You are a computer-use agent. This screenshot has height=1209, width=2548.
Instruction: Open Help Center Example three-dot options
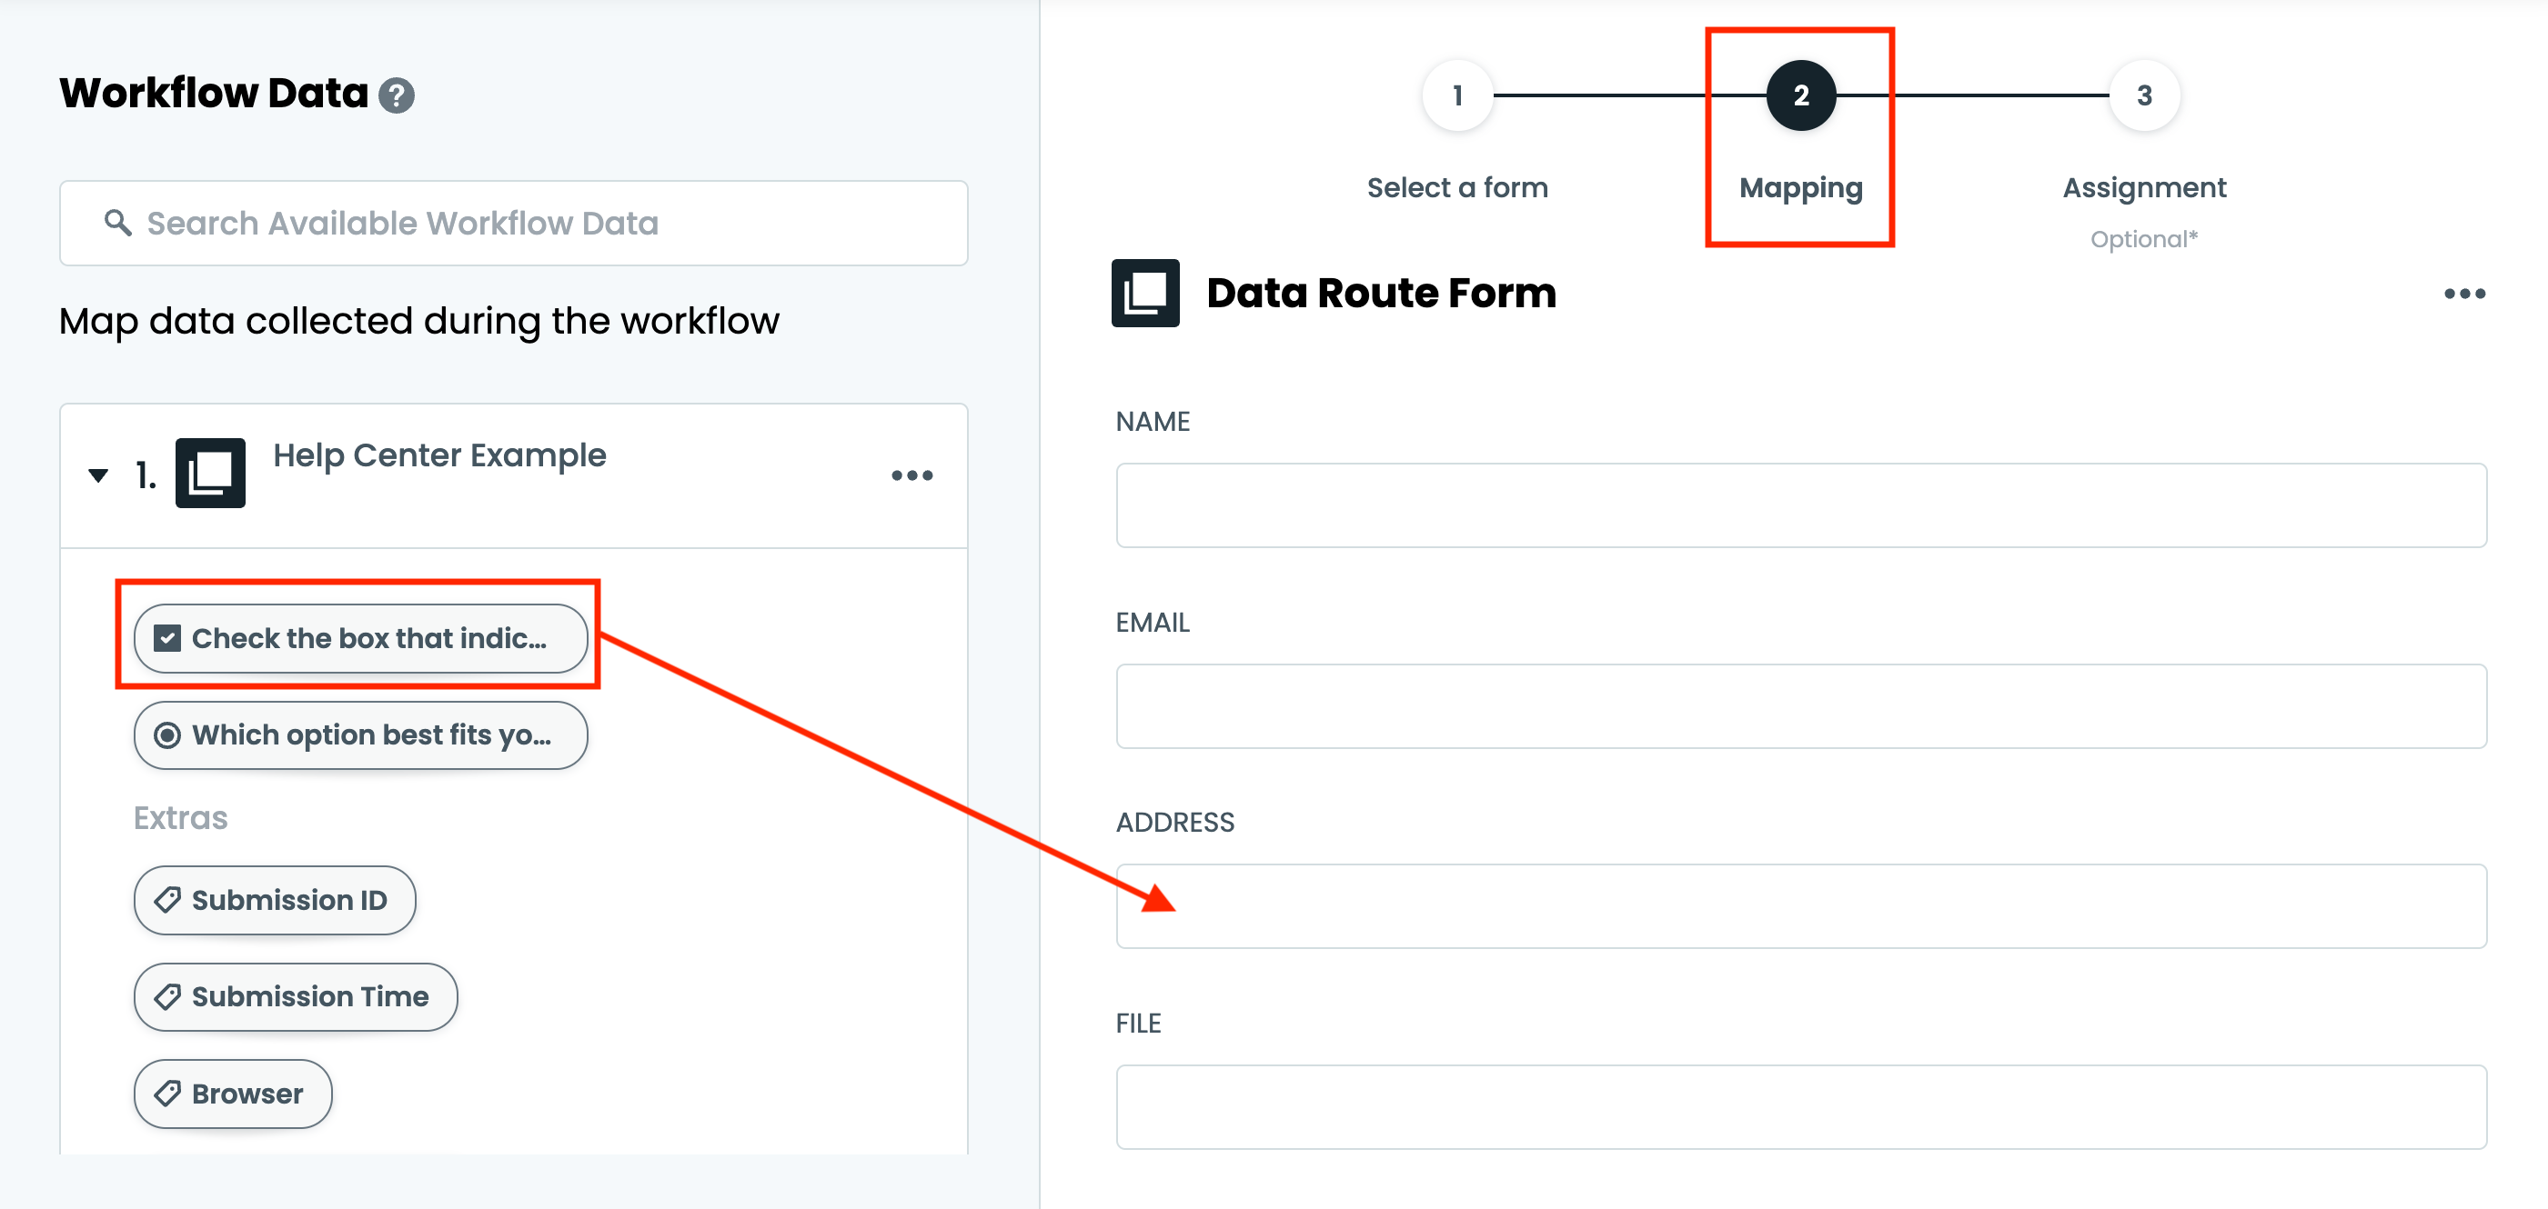click(911, 475)
